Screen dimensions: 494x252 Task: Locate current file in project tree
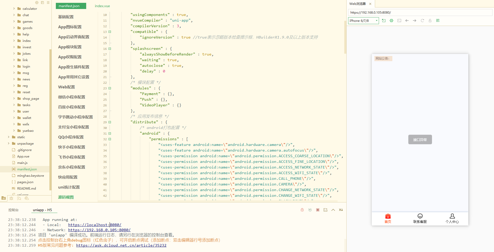click(37, 3)
